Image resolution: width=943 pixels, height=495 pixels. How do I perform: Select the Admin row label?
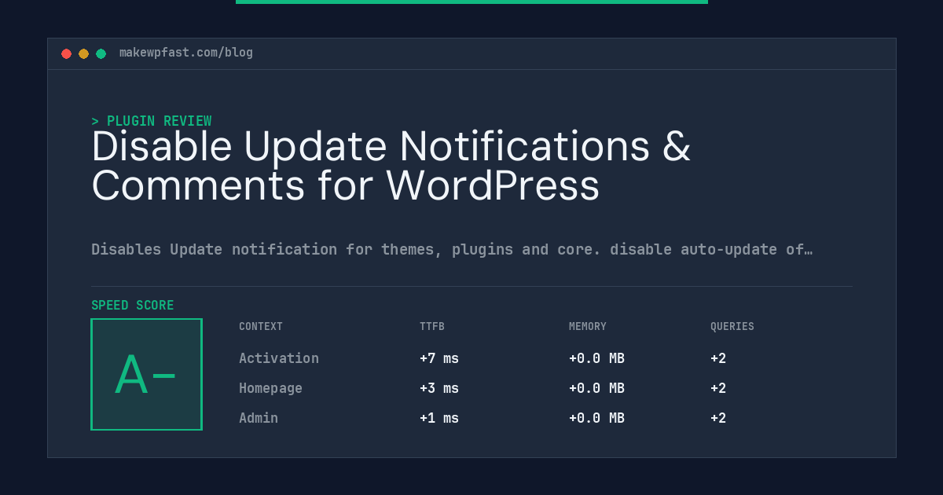[x=259, y=418]
